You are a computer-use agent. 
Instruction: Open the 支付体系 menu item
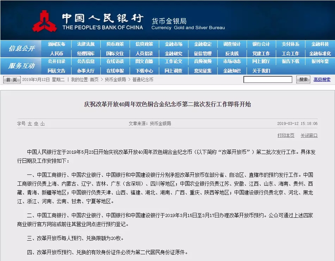click(x=290, y=44)
